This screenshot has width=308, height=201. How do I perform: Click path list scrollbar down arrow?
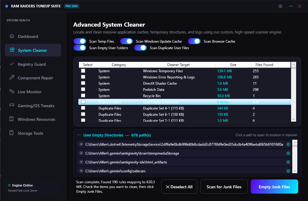pos(295,171)
